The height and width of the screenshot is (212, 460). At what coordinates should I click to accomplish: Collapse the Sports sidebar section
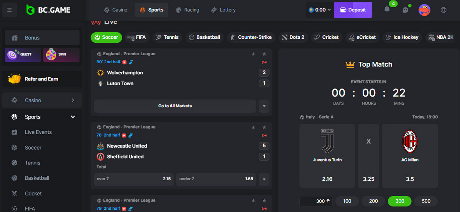click(x=73, y=117)
